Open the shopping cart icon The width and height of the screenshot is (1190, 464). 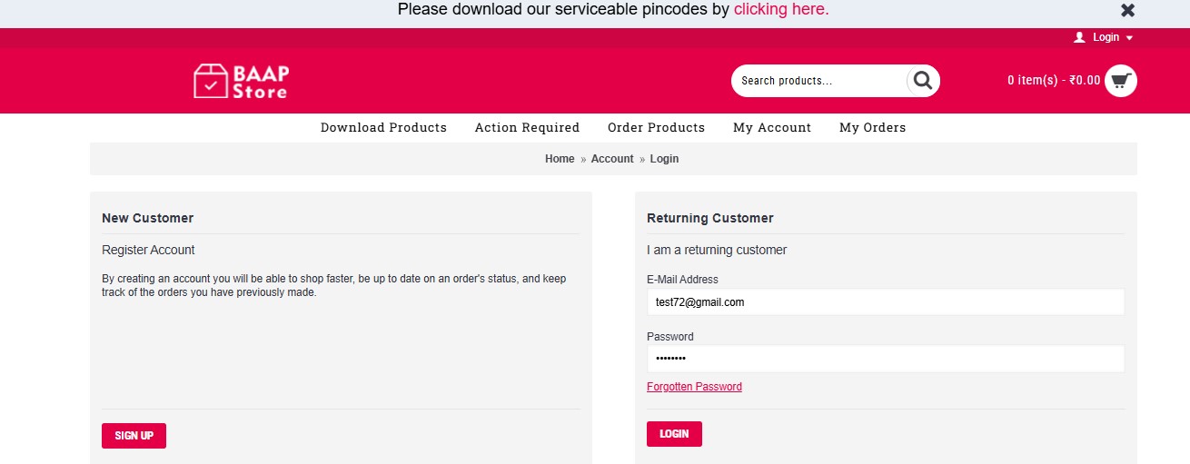[1121, 81]
